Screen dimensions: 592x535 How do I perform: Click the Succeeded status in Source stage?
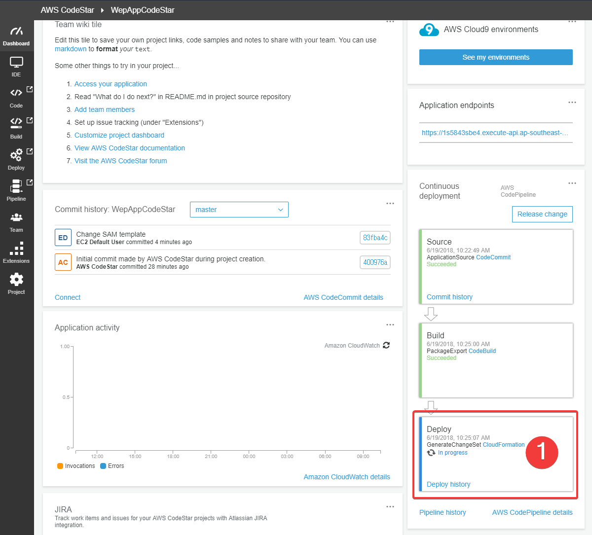442,264
